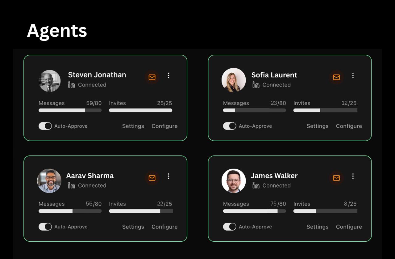
Task: Open the three-dot menu for Steven Jonathan
Action: pos(168,75)
